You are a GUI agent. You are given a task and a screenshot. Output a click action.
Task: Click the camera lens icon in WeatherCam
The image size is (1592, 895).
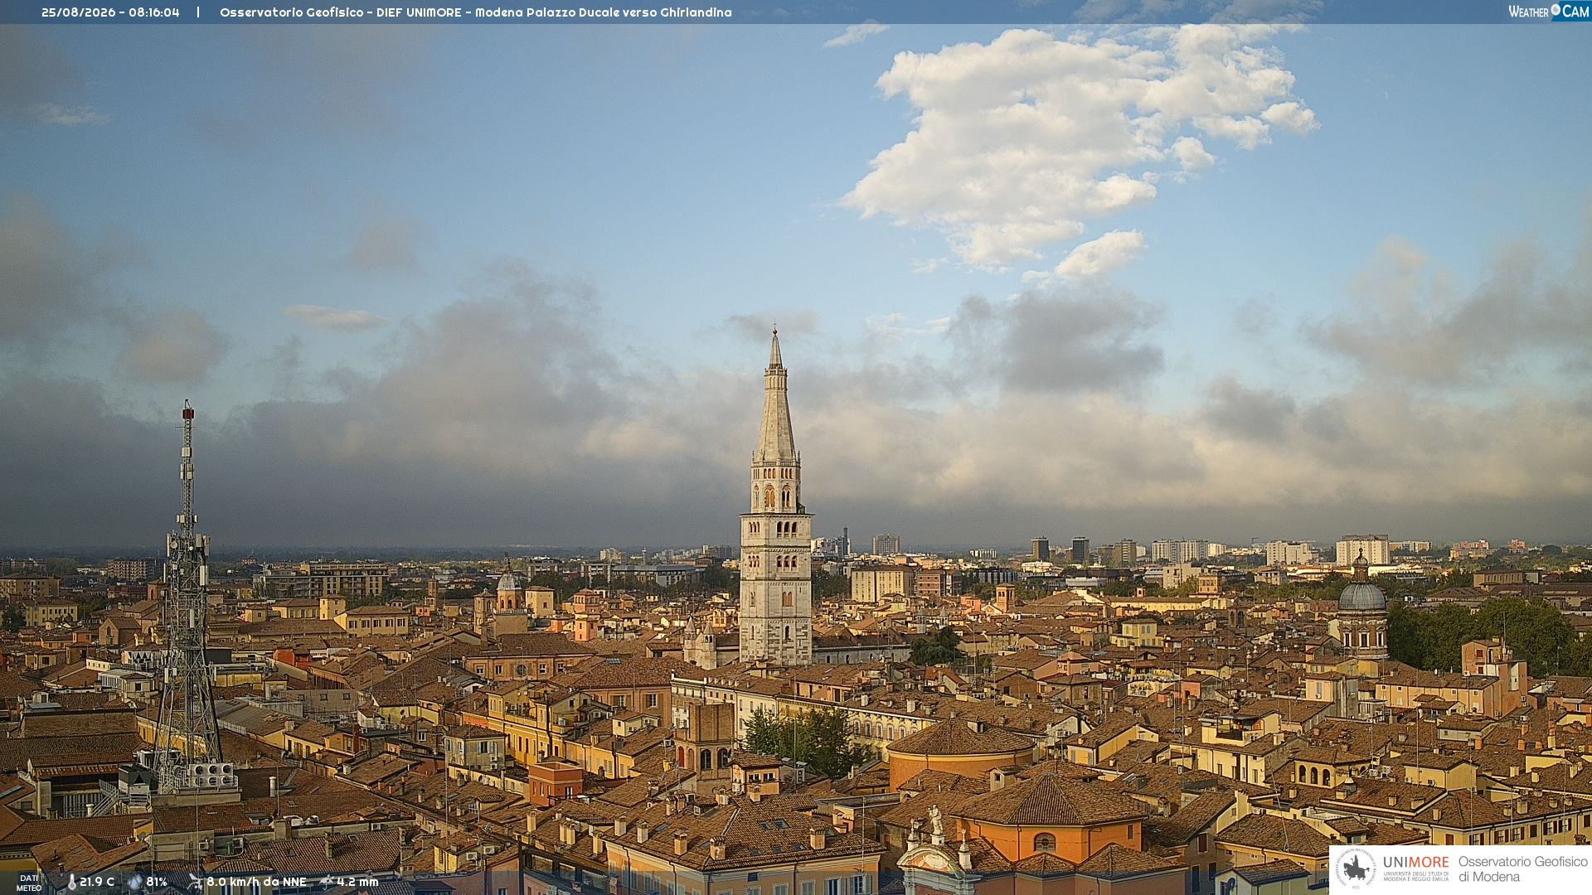(x=1556, y=10)
